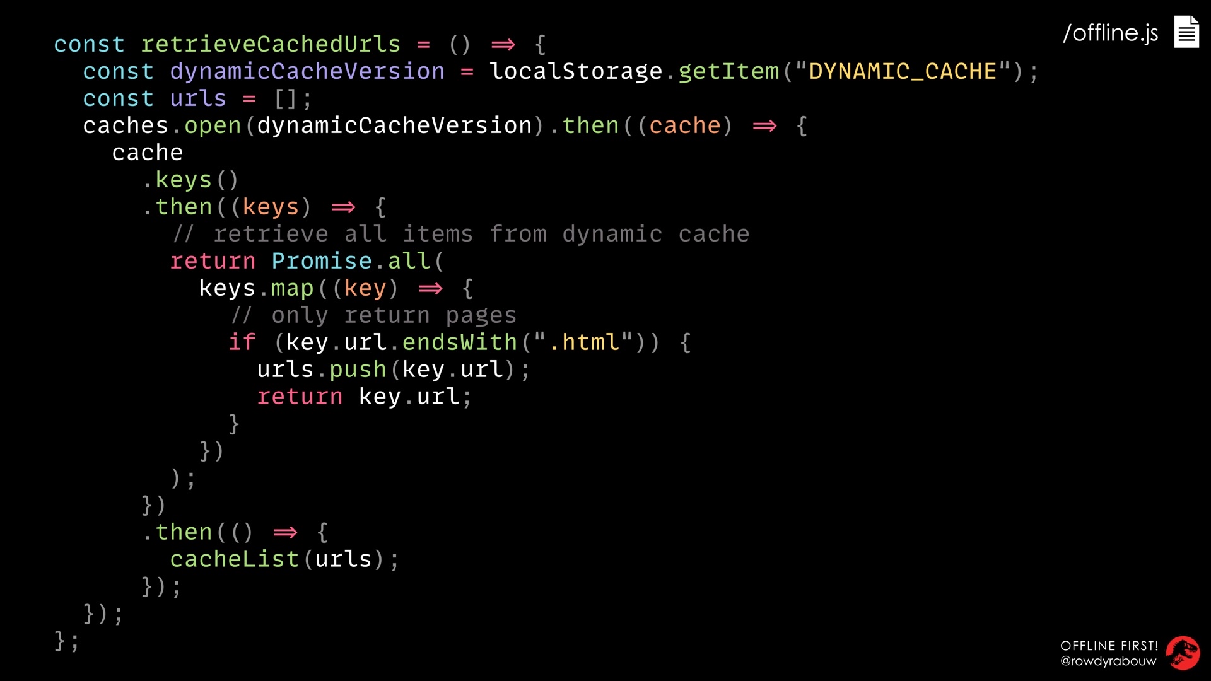The image size is (1211, 681).
Task: Click the @rowdyrabouw Twitter handle
Action: 1108,661
